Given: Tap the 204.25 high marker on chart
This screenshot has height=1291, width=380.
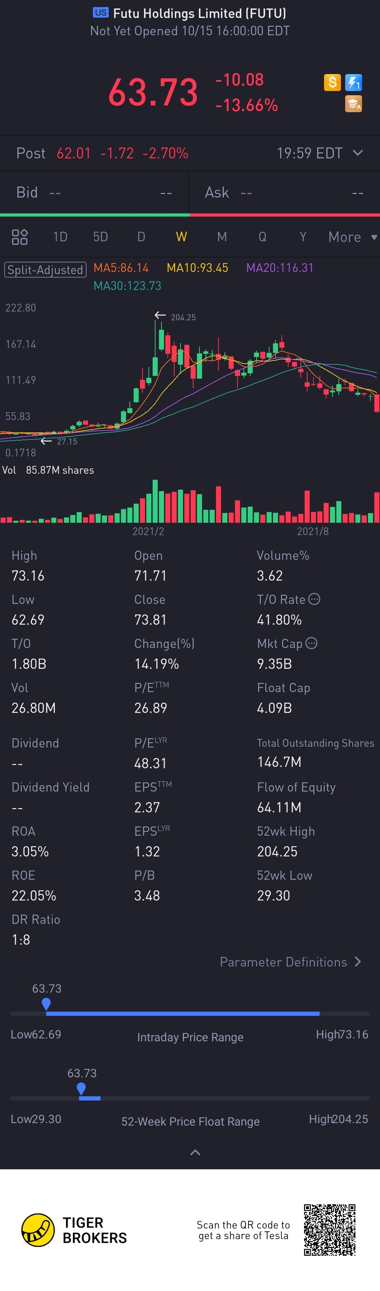Looking at the screenshot, I should tap(176, 316).
